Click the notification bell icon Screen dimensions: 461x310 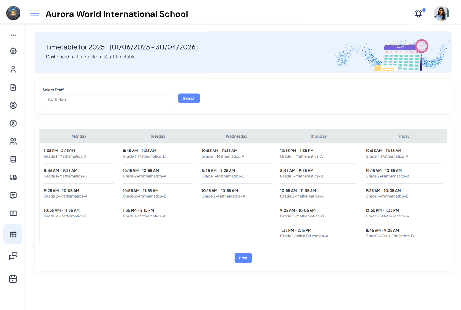point(418,14)
